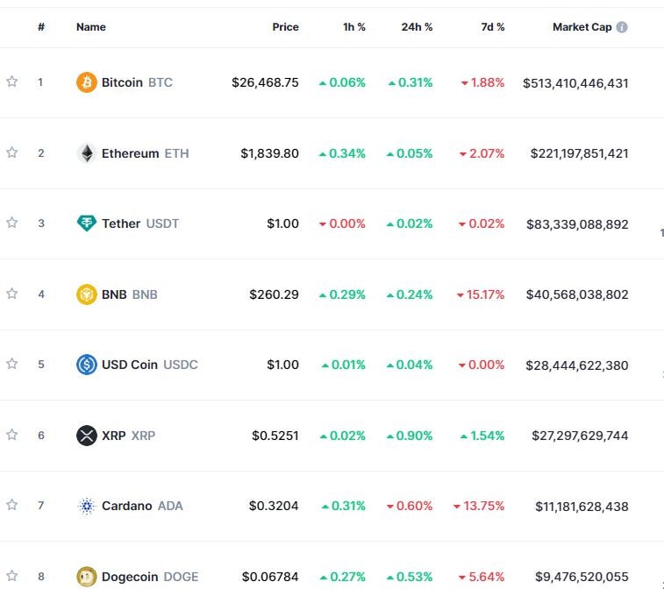The width and height of the screenshot is (664, 596).
Task: Sort coins by Name column header
Action: coord(91,27)
